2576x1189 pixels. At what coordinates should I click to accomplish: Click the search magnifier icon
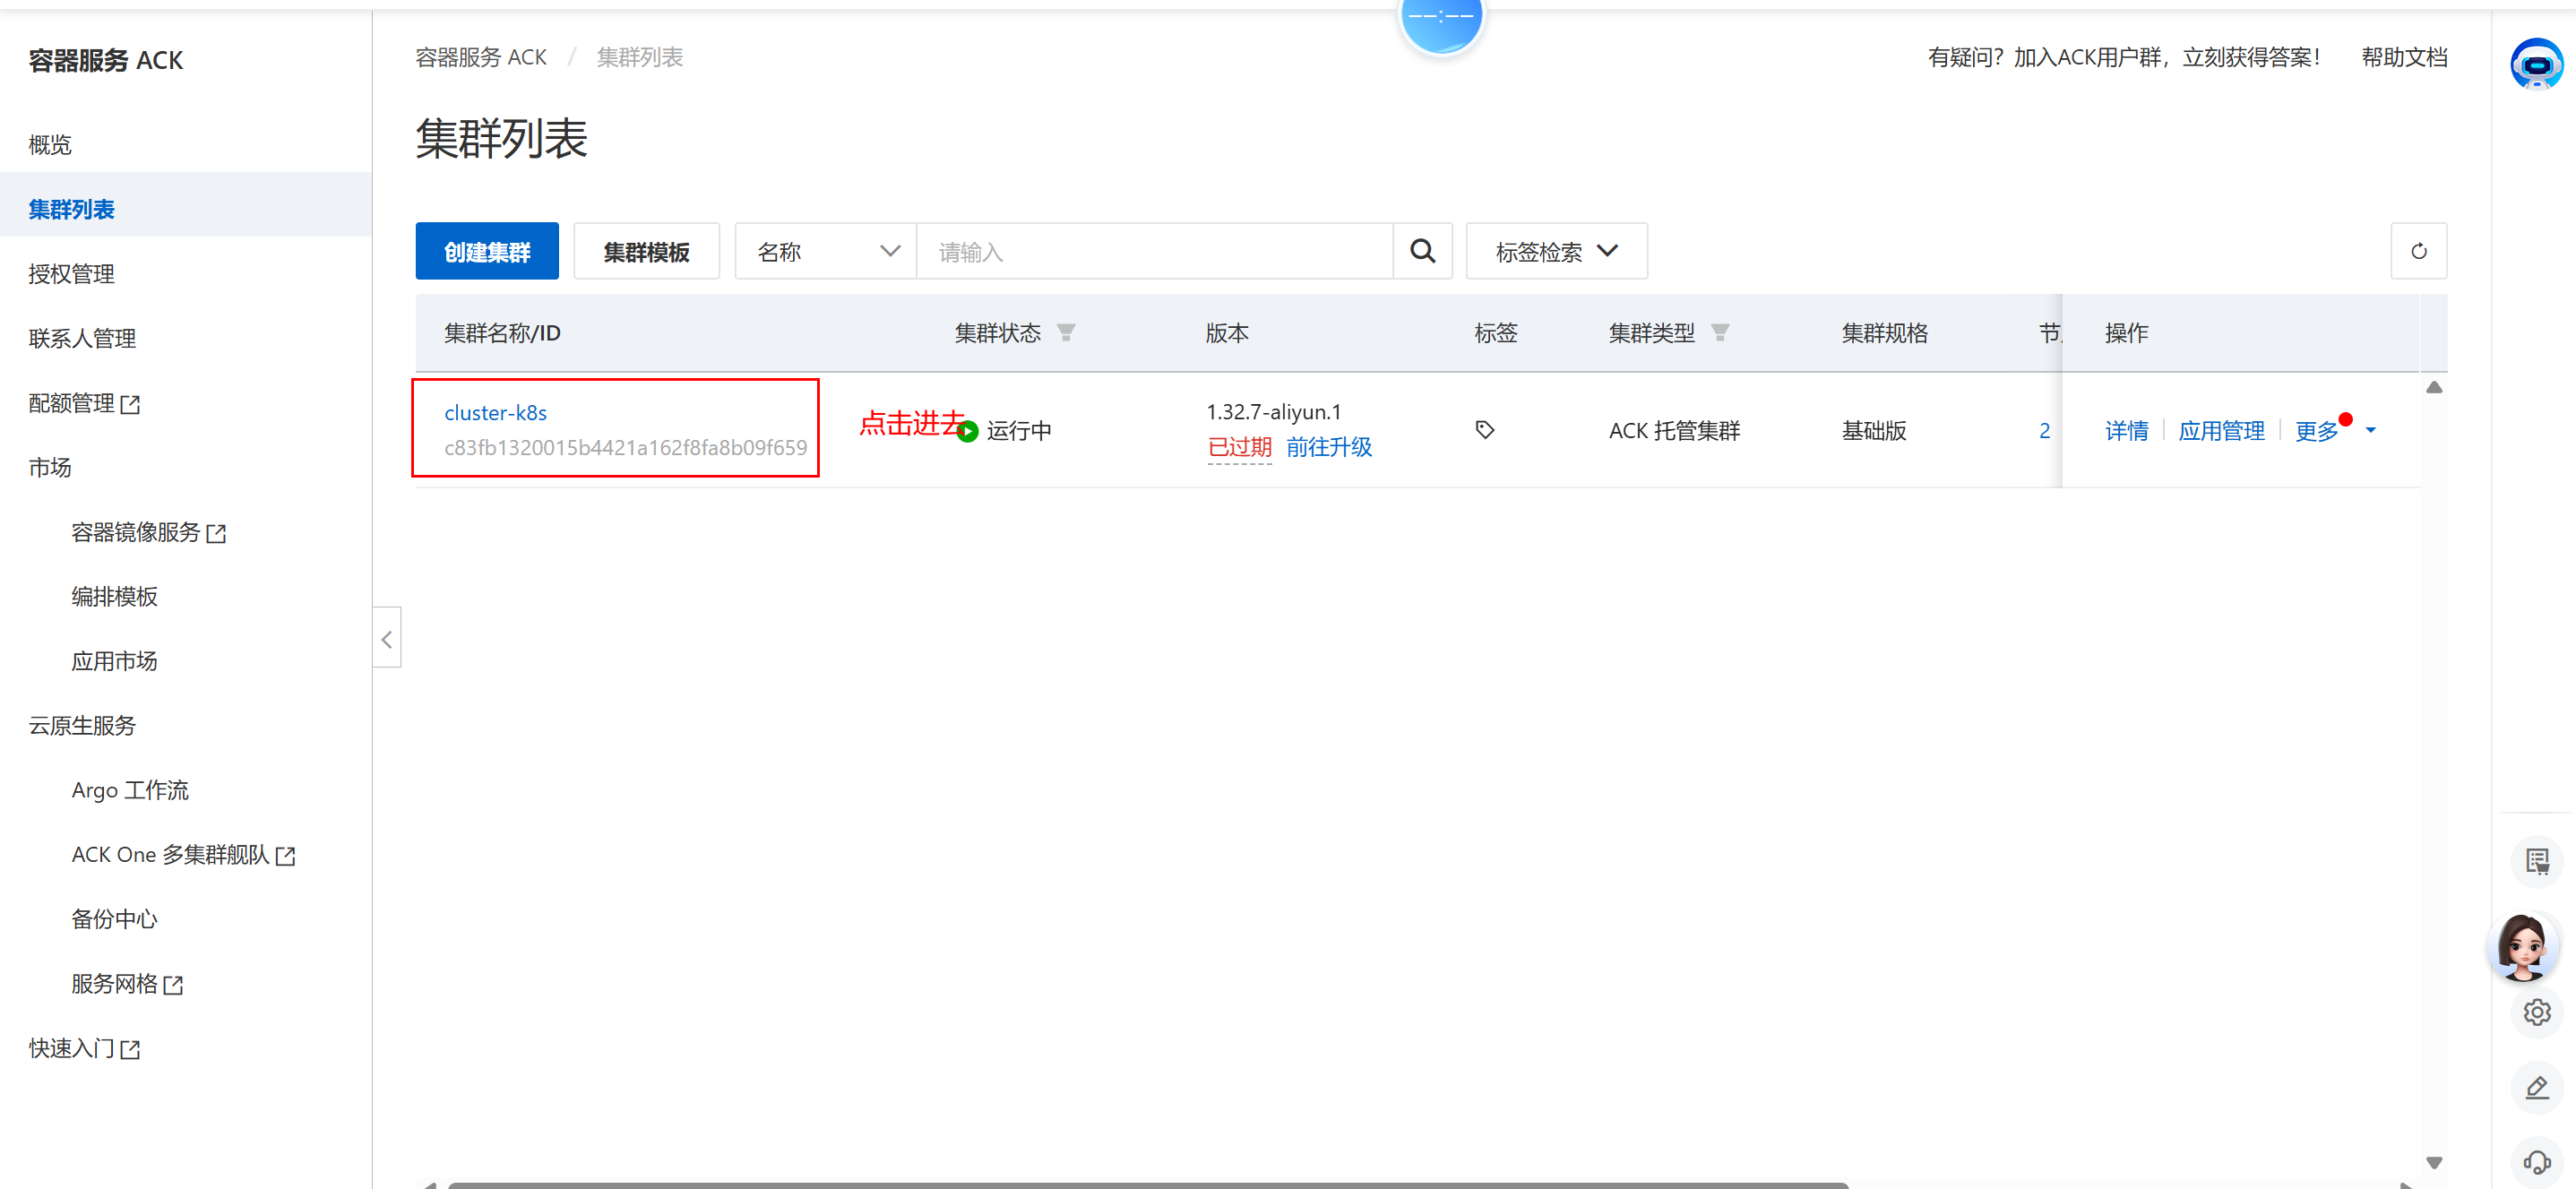pyautogui.click(x=1422, y=251)
